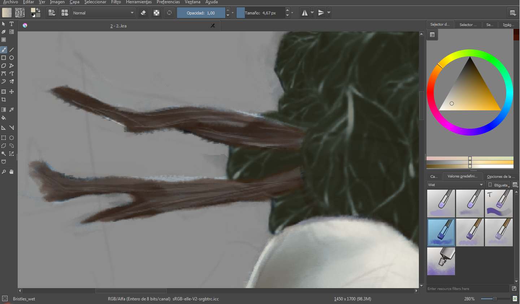Open the Normal blending mode dropdown
Viewport: 520px width, 304px height.
(x=104, y=13)
